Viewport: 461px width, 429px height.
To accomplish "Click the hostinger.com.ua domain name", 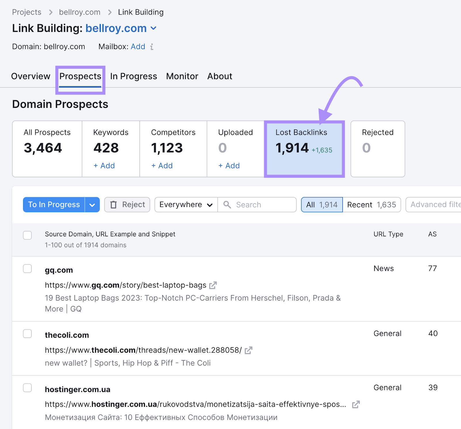I will (x=78, y=390).
